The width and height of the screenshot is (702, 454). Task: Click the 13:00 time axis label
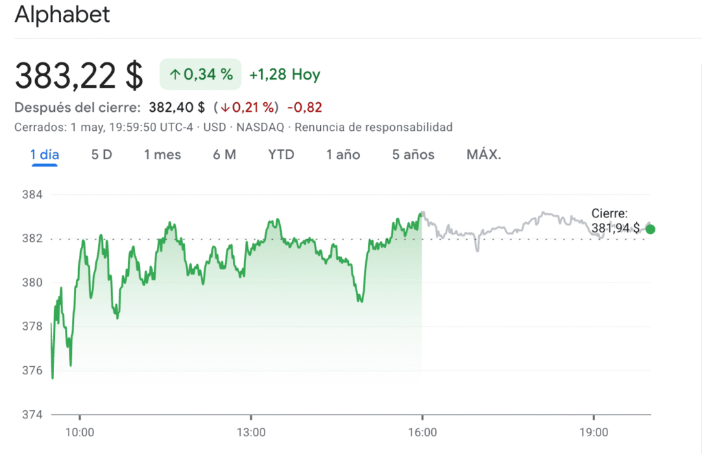pyautogui.click(x=251, y=432)
